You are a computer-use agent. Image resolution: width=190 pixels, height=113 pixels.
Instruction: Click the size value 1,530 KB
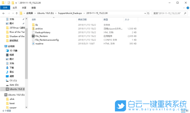click(x=132, y=29)
